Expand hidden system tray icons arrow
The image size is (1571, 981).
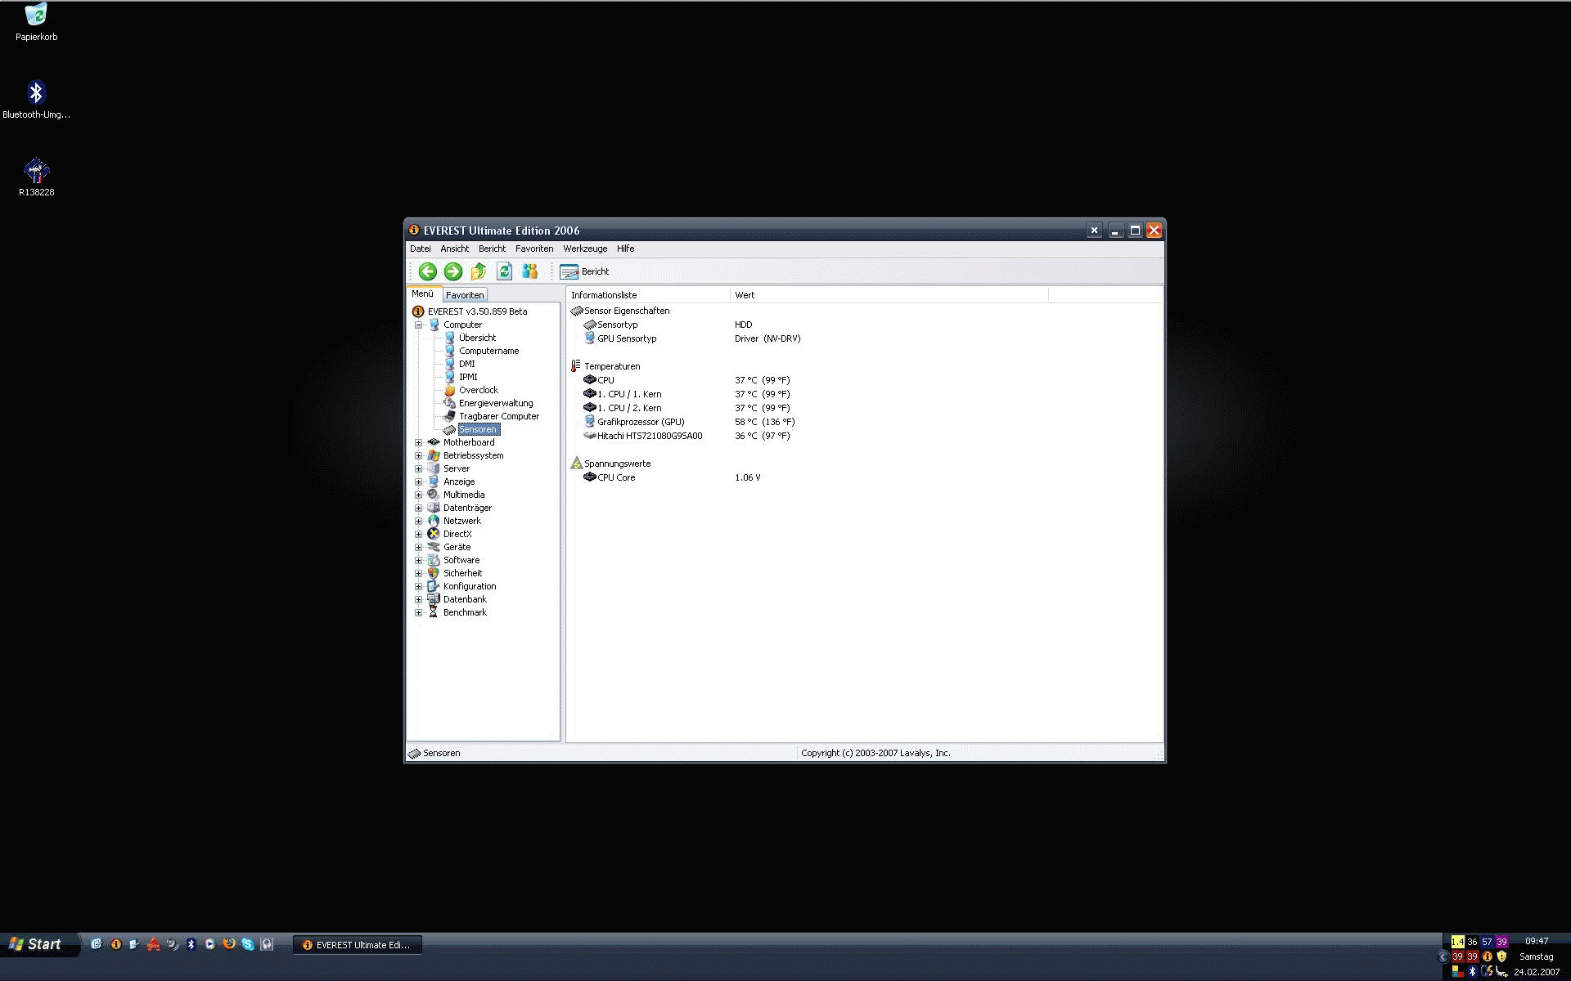pos(1443,956)
